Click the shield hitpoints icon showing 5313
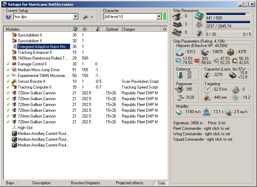The image size is (257, 187). tap(179, 52)
